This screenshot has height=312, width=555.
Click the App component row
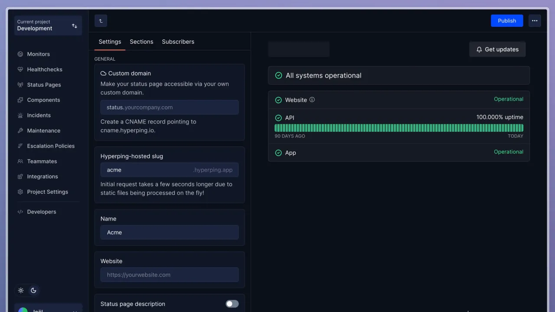click(399, 153)
